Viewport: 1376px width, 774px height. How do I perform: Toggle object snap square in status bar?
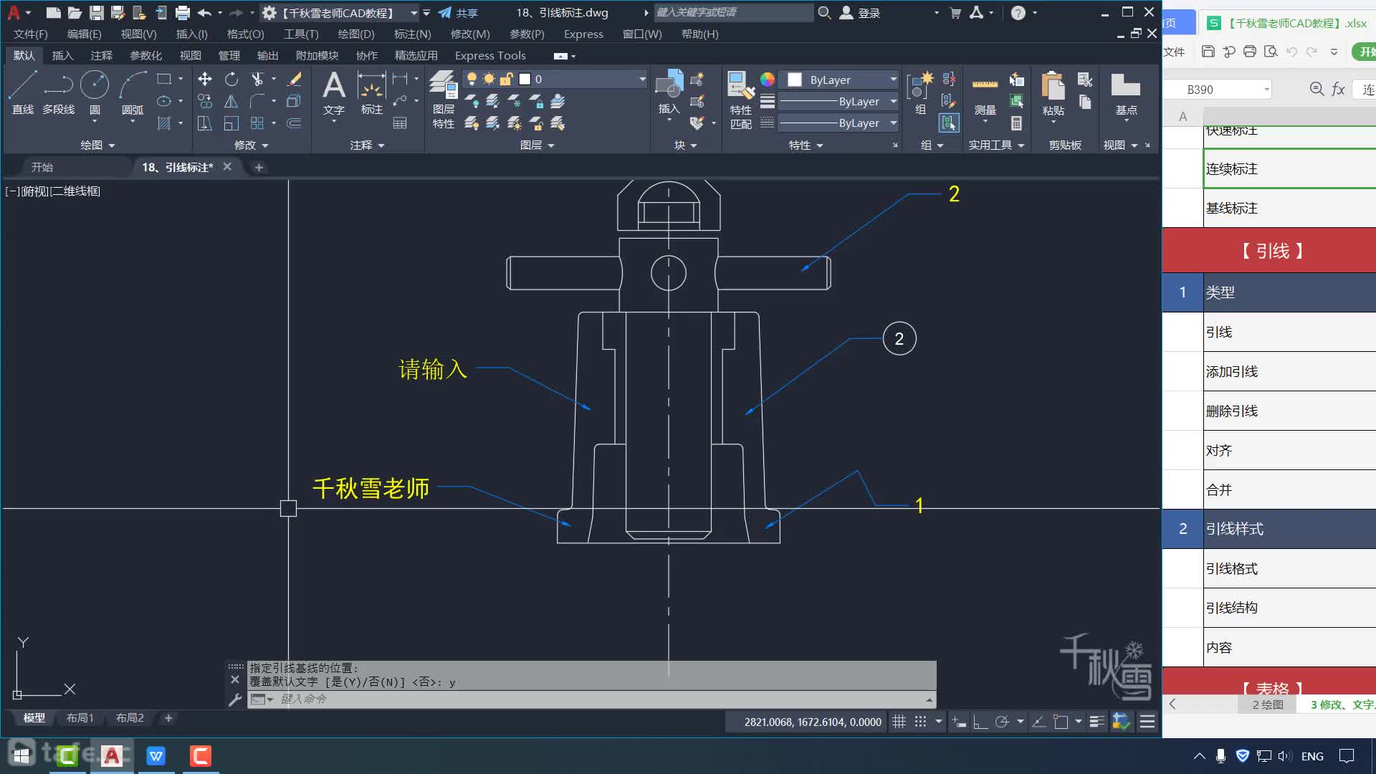(1061, 722)
